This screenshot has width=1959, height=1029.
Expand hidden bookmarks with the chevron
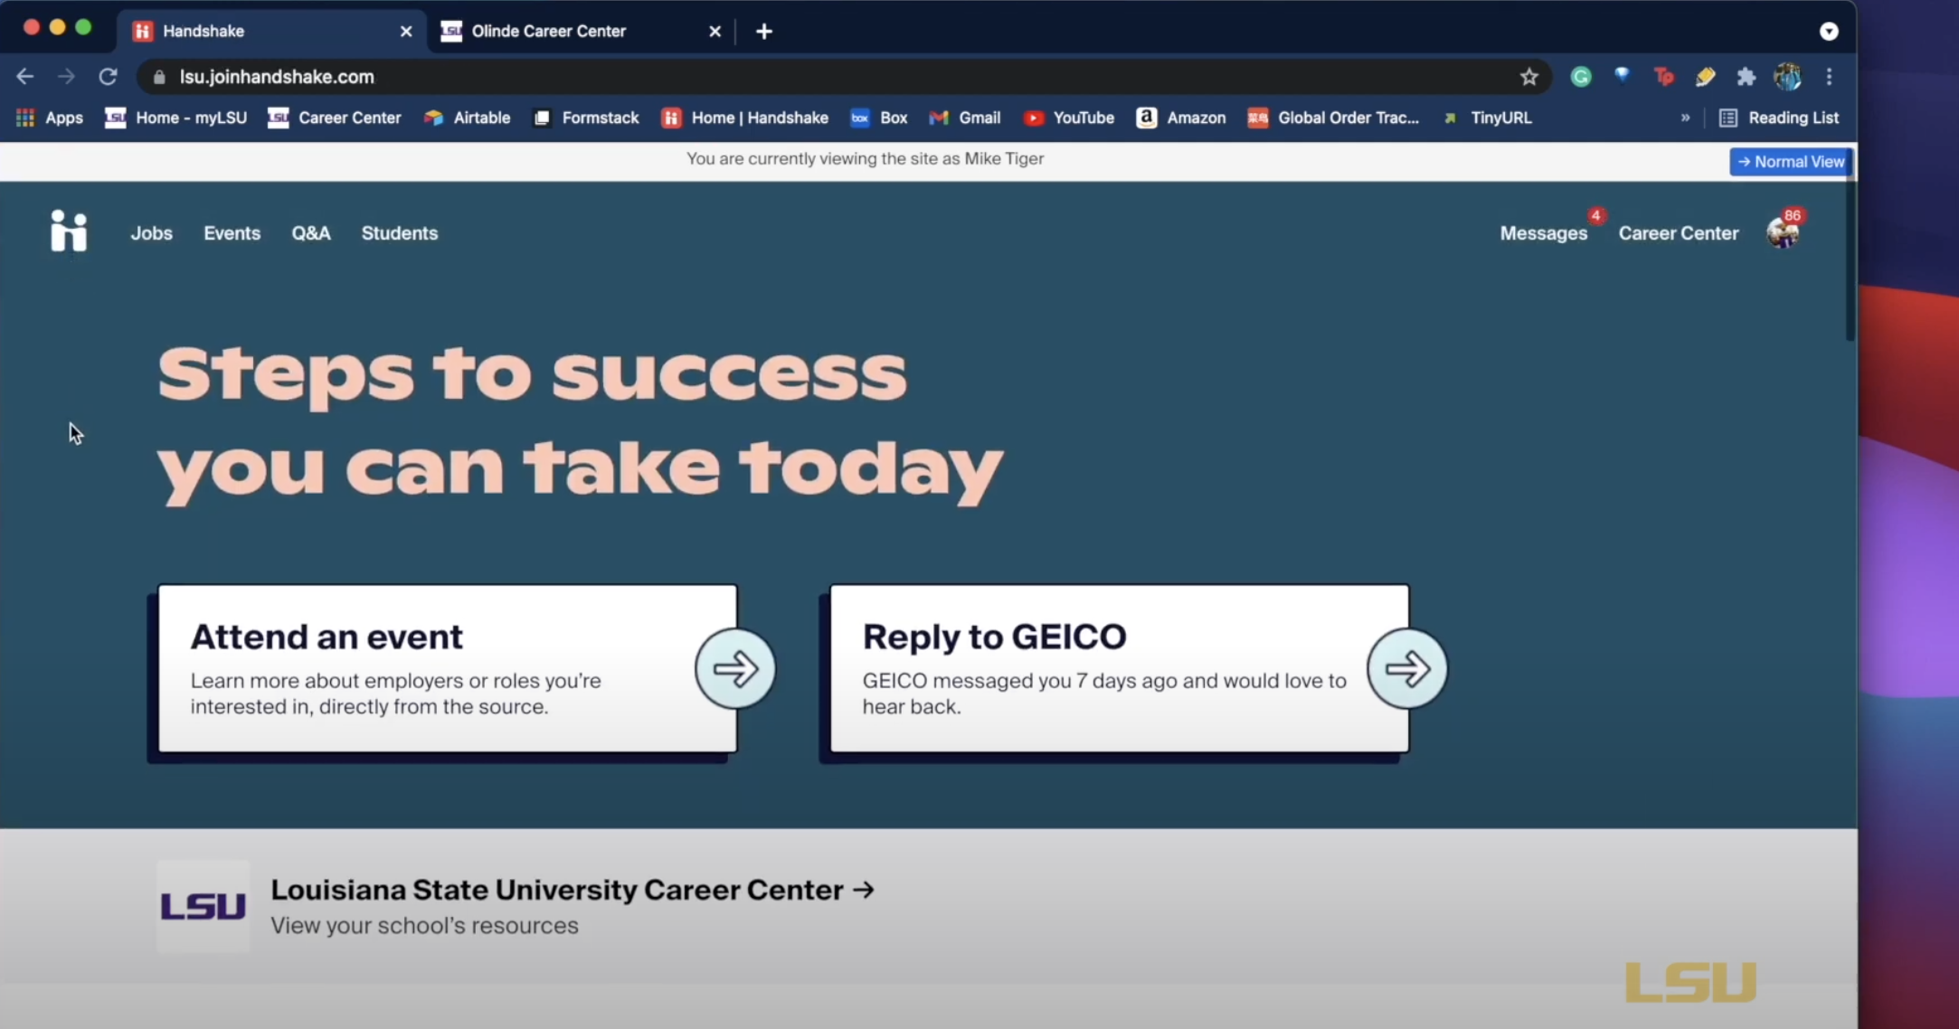pyautogui.click(x=1685, y=118)
